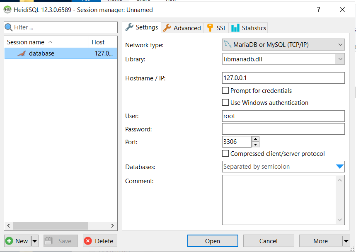The height and width of the screenshot is (252, 356).
Task: Click session list scroll right arrow
Action: pos(112,225)
